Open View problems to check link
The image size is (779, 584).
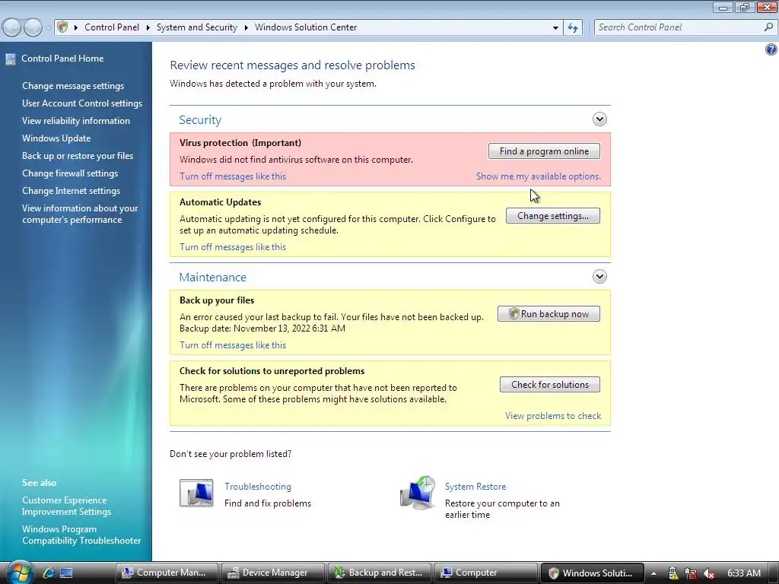pos(553,416)
